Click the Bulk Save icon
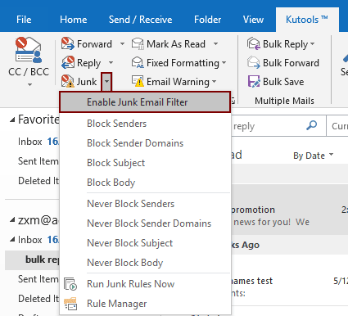The image size is (348, 316). tap(254, 81)
